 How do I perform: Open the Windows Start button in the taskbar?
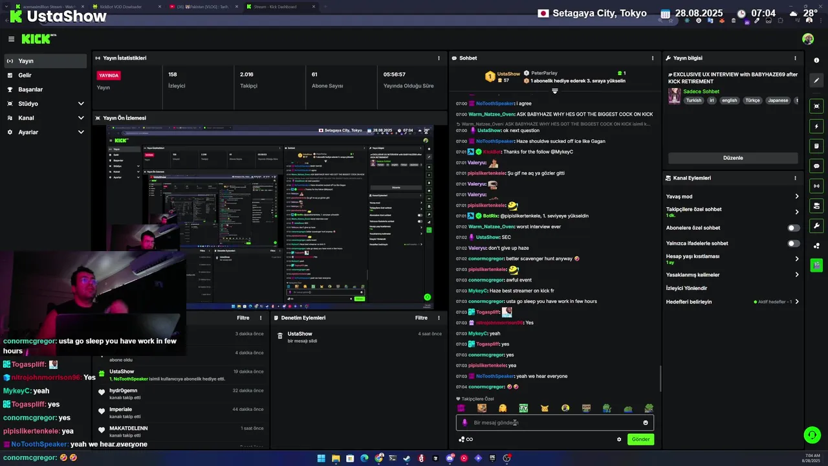321,458
